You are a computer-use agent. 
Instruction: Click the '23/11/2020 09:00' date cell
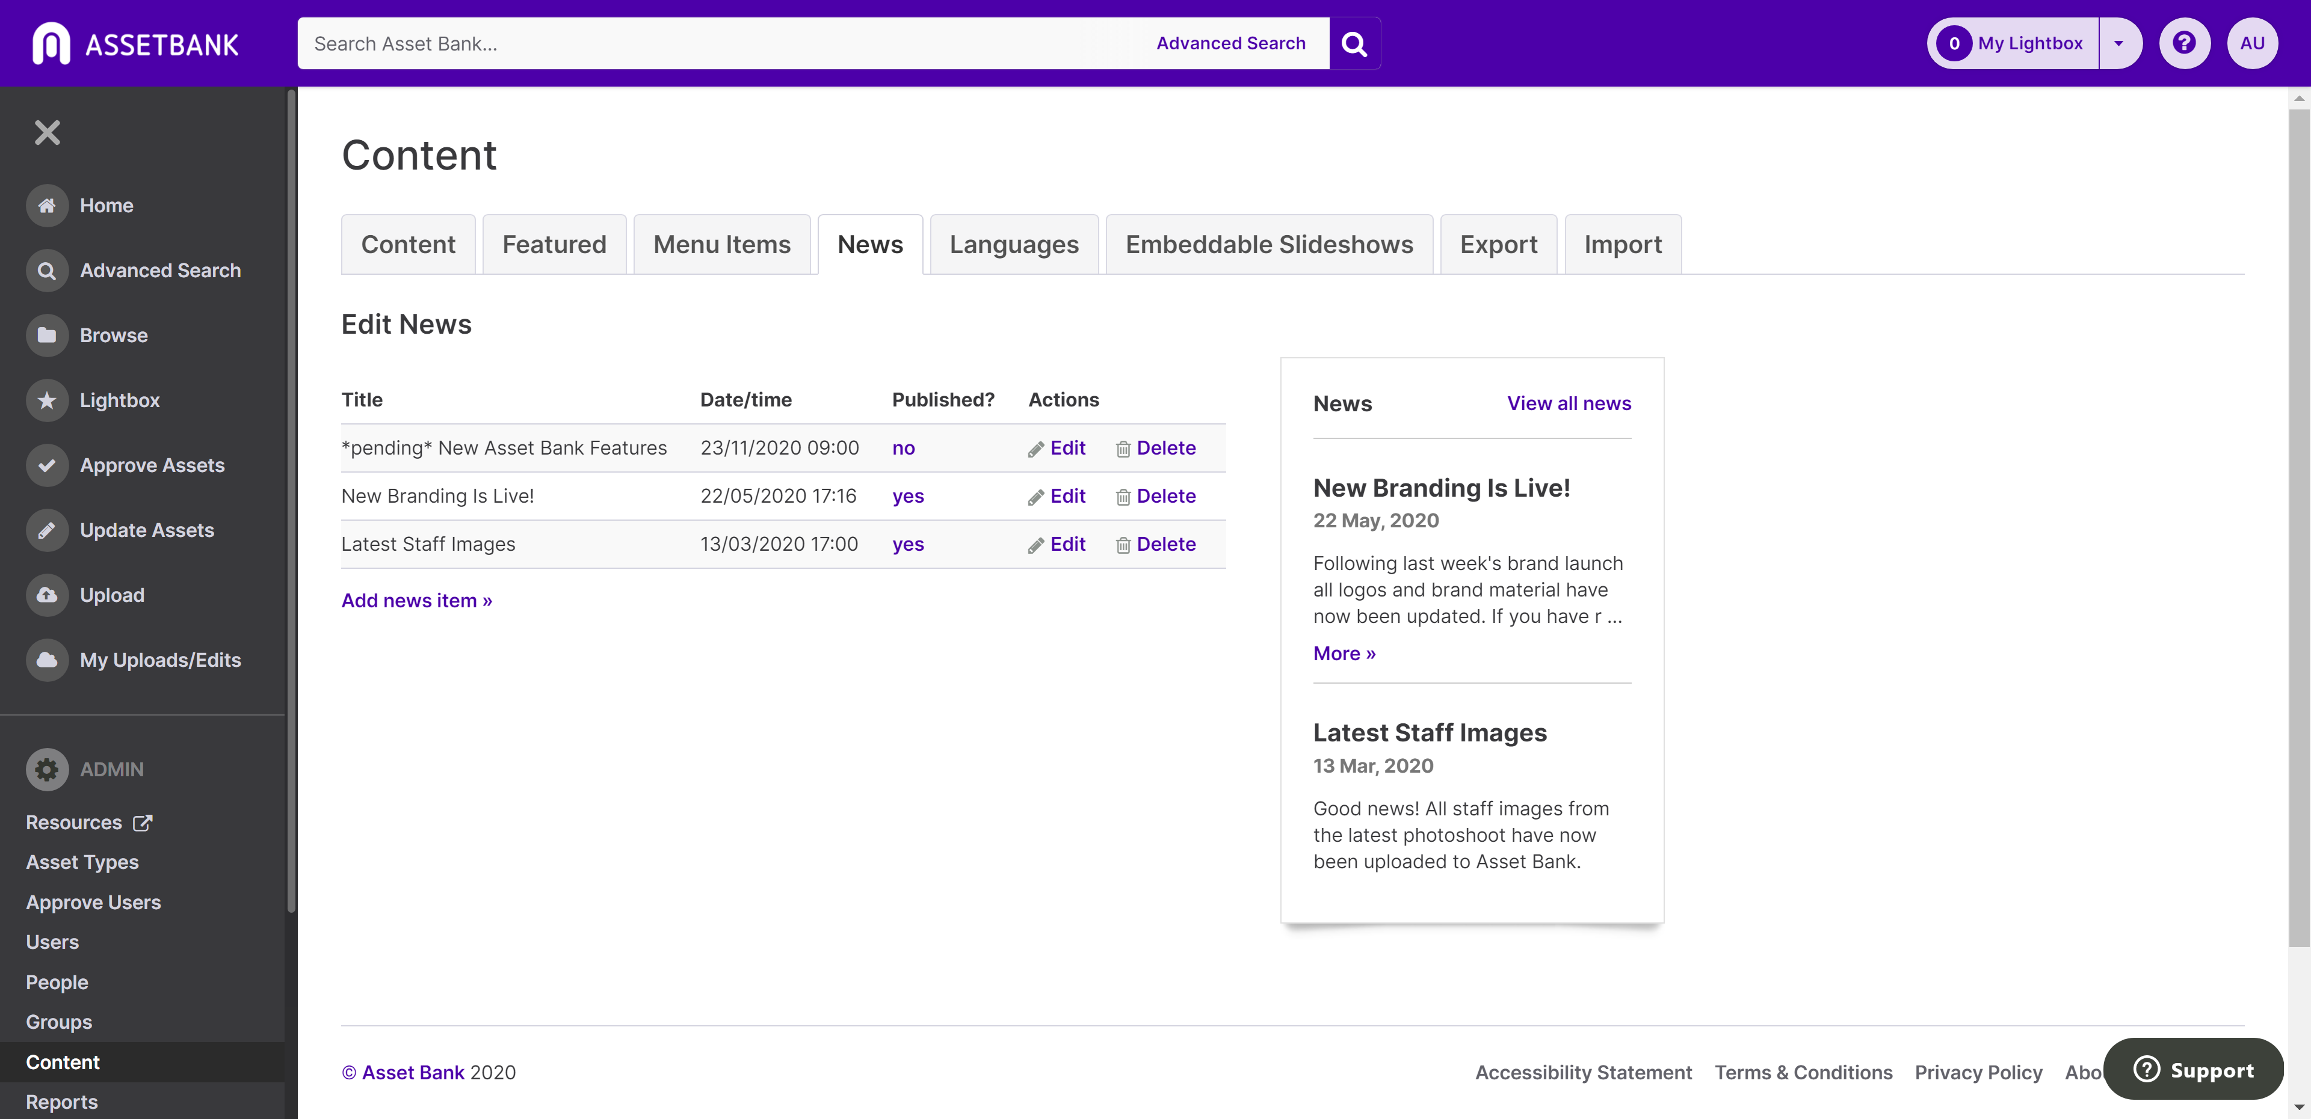pos(779,447)
